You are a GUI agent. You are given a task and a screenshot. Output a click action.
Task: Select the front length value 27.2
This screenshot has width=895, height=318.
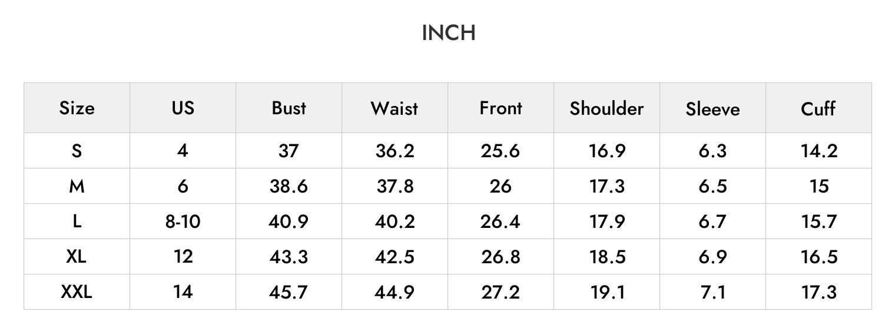pos(500,292)
